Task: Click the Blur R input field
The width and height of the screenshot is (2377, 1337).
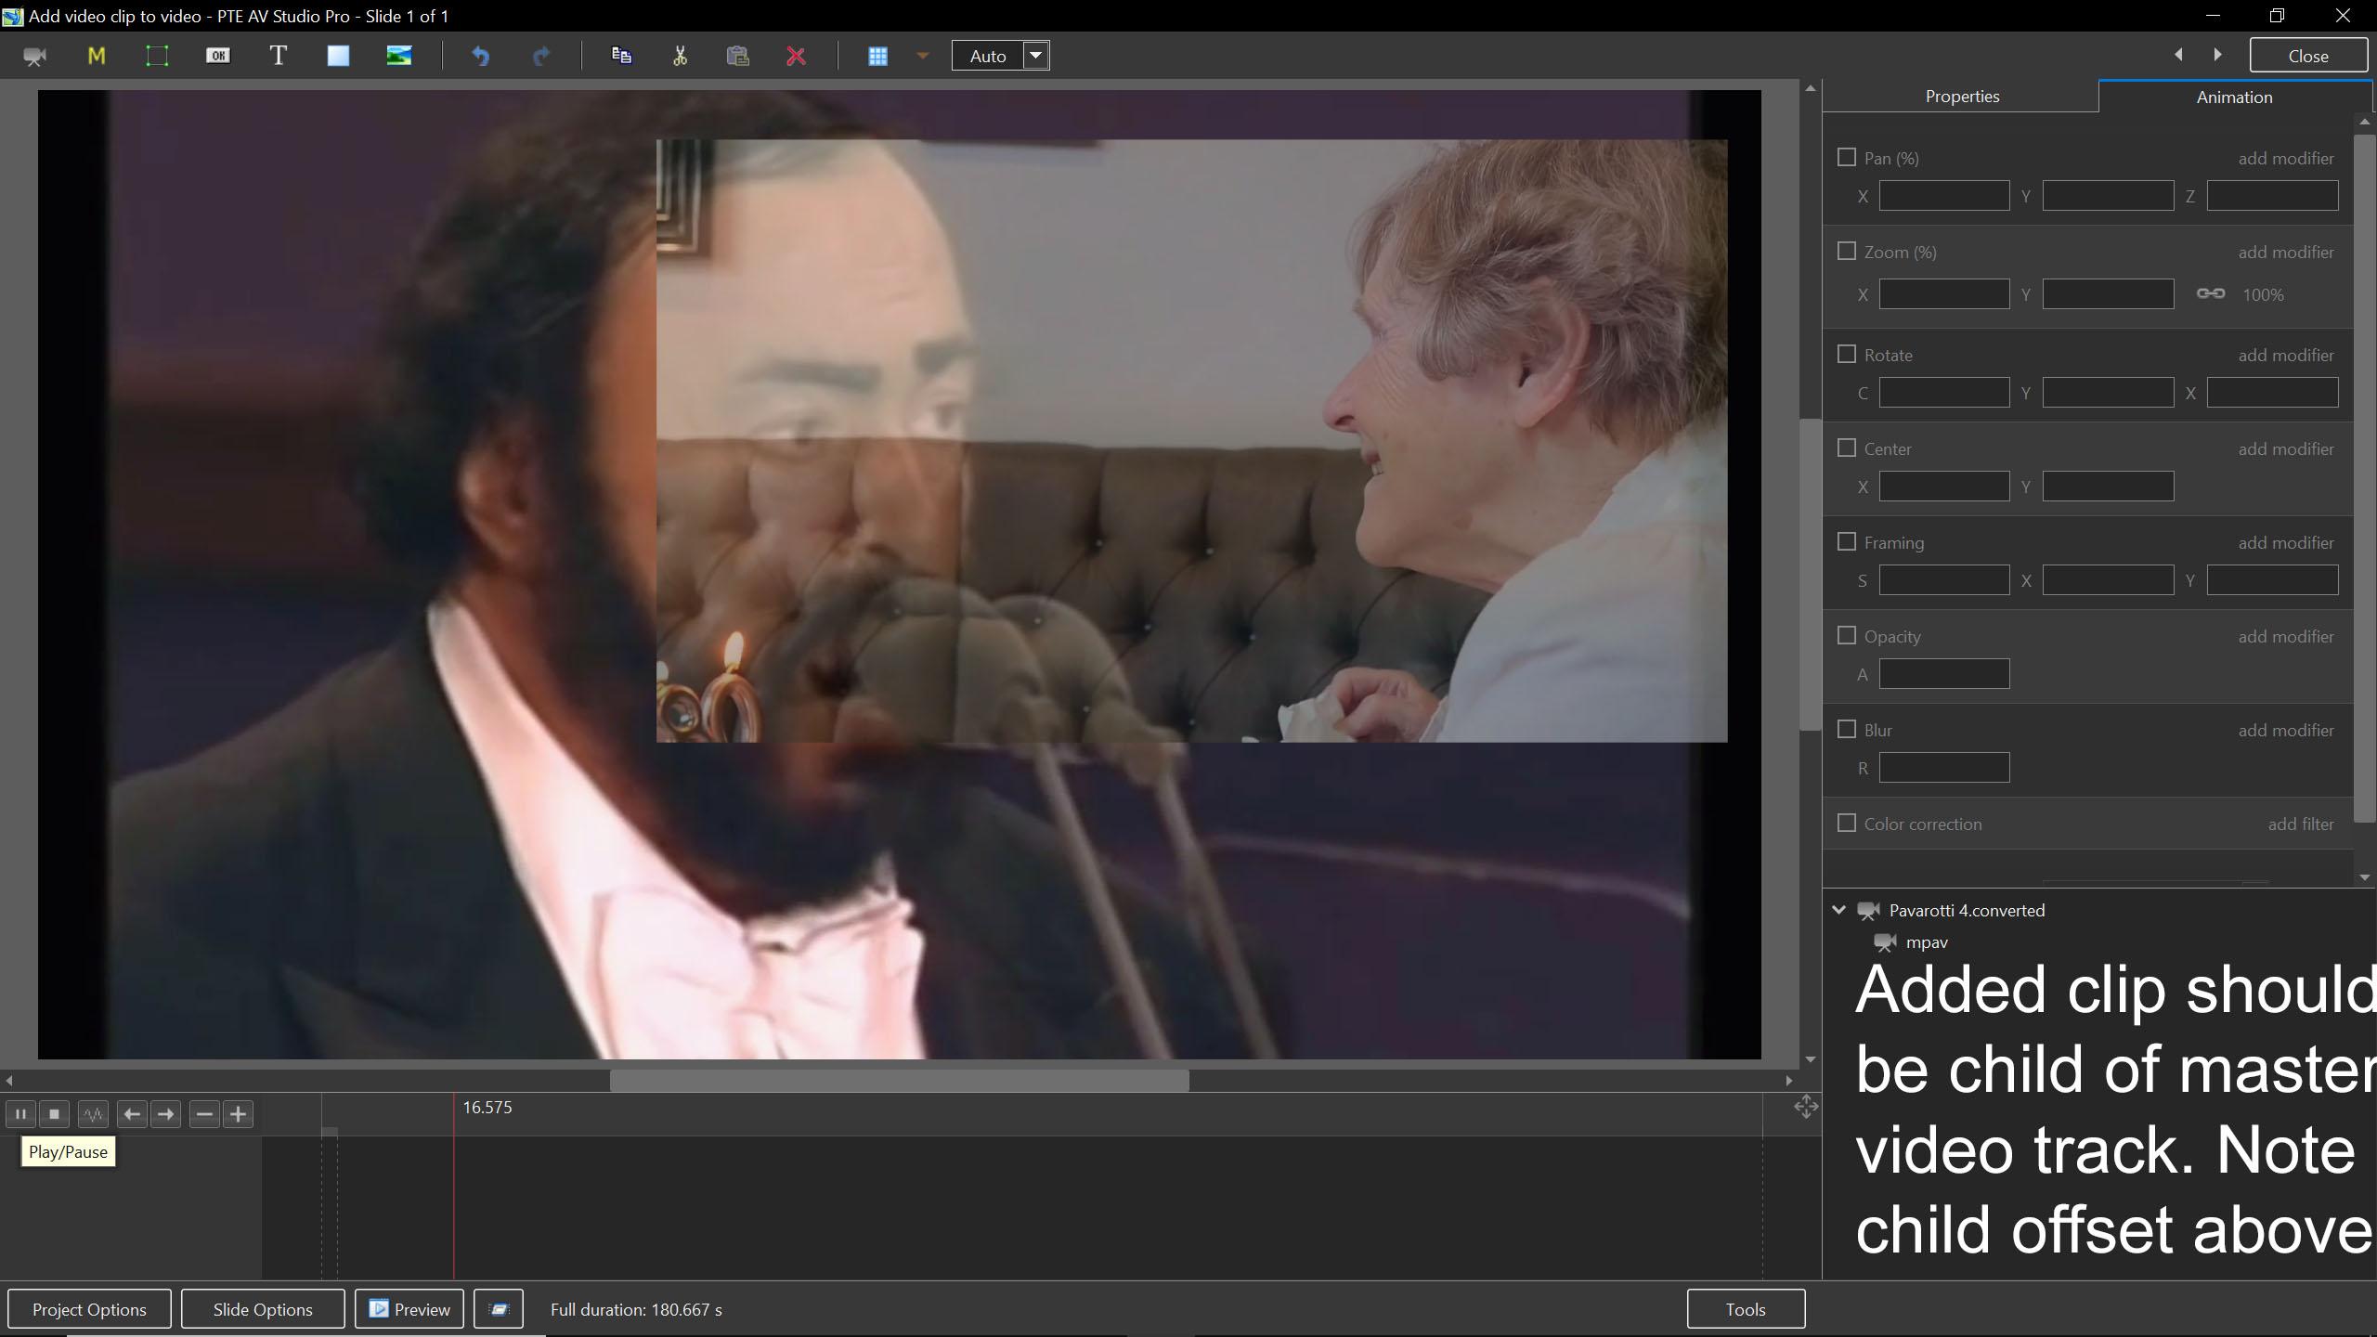Action: (1944, 768)
